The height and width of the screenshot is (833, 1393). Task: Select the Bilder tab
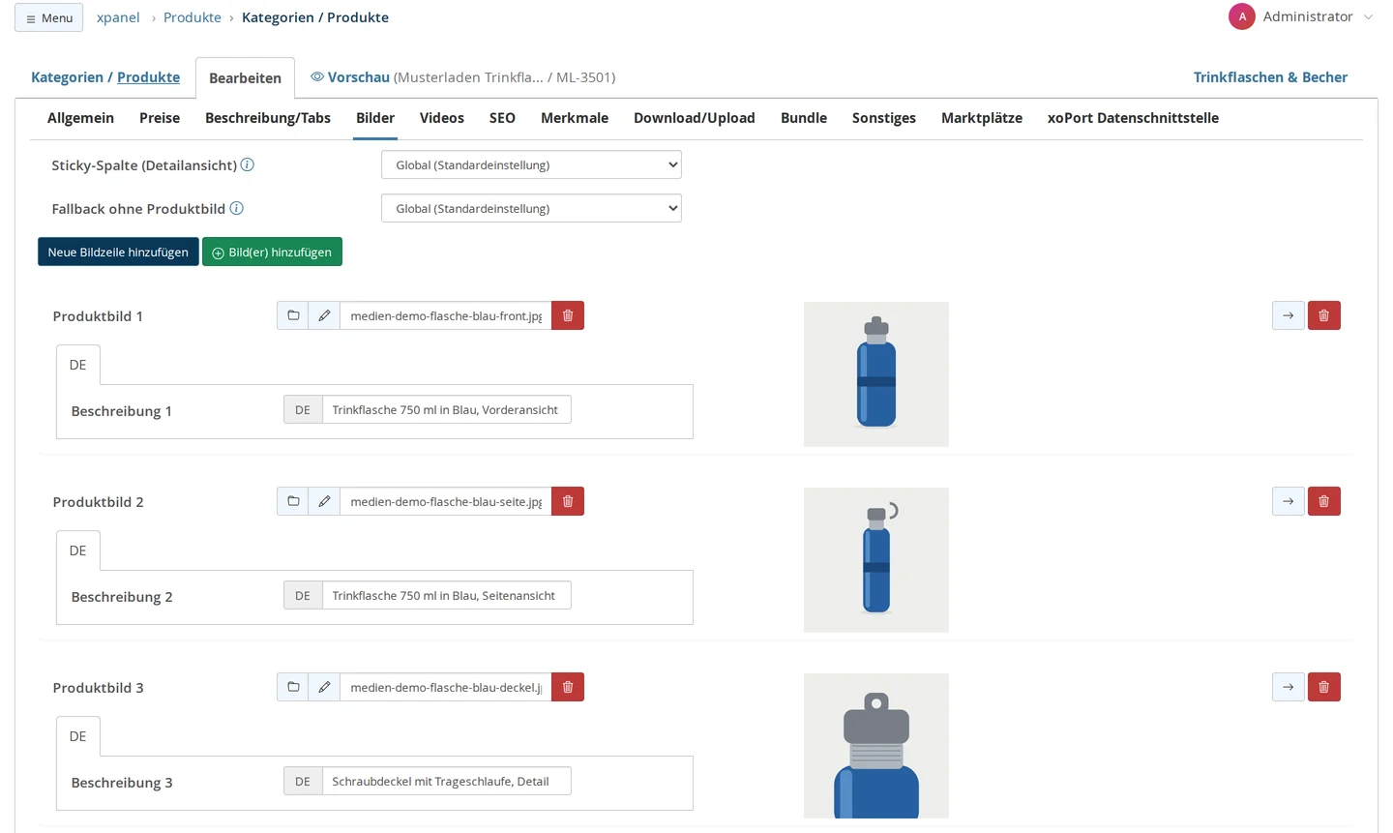(375, 118)
